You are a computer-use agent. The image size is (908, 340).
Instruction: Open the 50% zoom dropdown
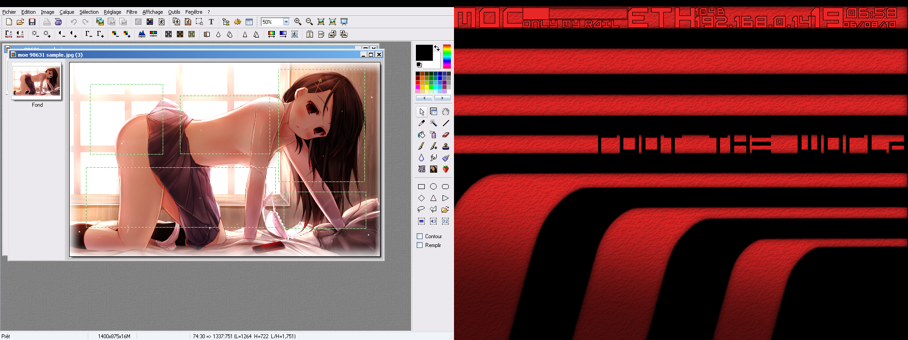tap(286, 22)
